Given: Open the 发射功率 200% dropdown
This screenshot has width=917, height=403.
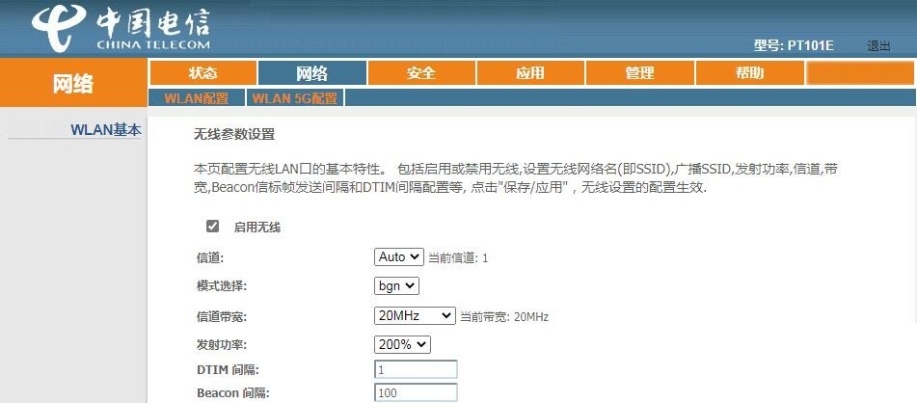Looking at the screenshot, I should (402, 344).
